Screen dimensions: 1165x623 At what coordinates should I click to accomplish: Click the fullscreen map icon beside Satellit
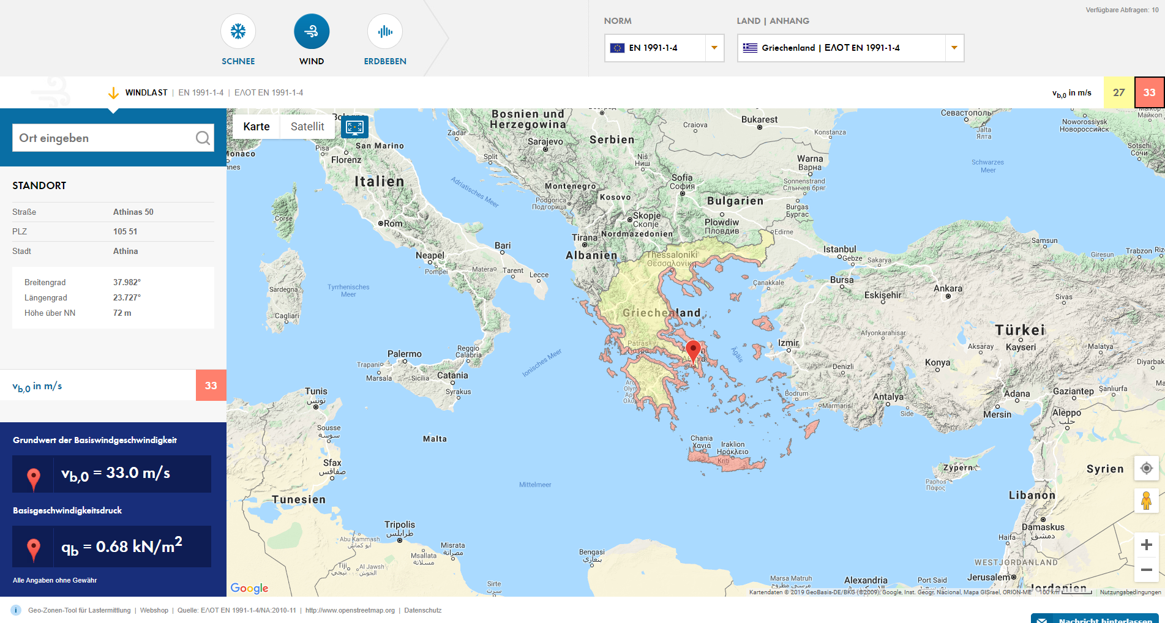pyautogui.click(x=354, y=127)
